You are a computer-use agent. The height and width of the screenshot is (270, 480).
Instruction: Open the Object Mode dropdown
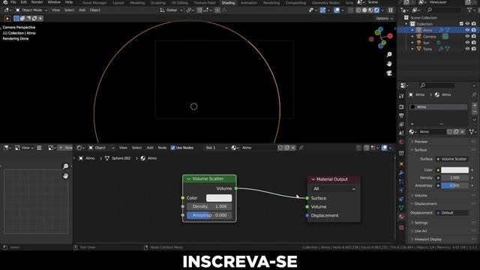pos(31,10)
